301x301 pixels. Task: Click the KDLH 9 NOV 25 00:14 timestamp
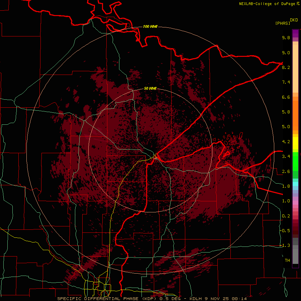tap(218, 299)
